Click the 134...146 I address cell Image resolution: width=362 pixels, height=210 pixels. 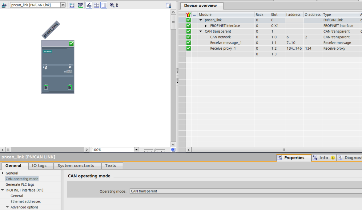pyautogui.click(x=294, y=48)
